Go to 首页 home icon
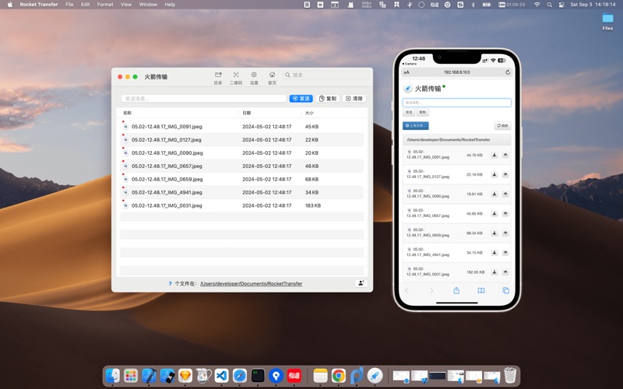 pos(272,77)
